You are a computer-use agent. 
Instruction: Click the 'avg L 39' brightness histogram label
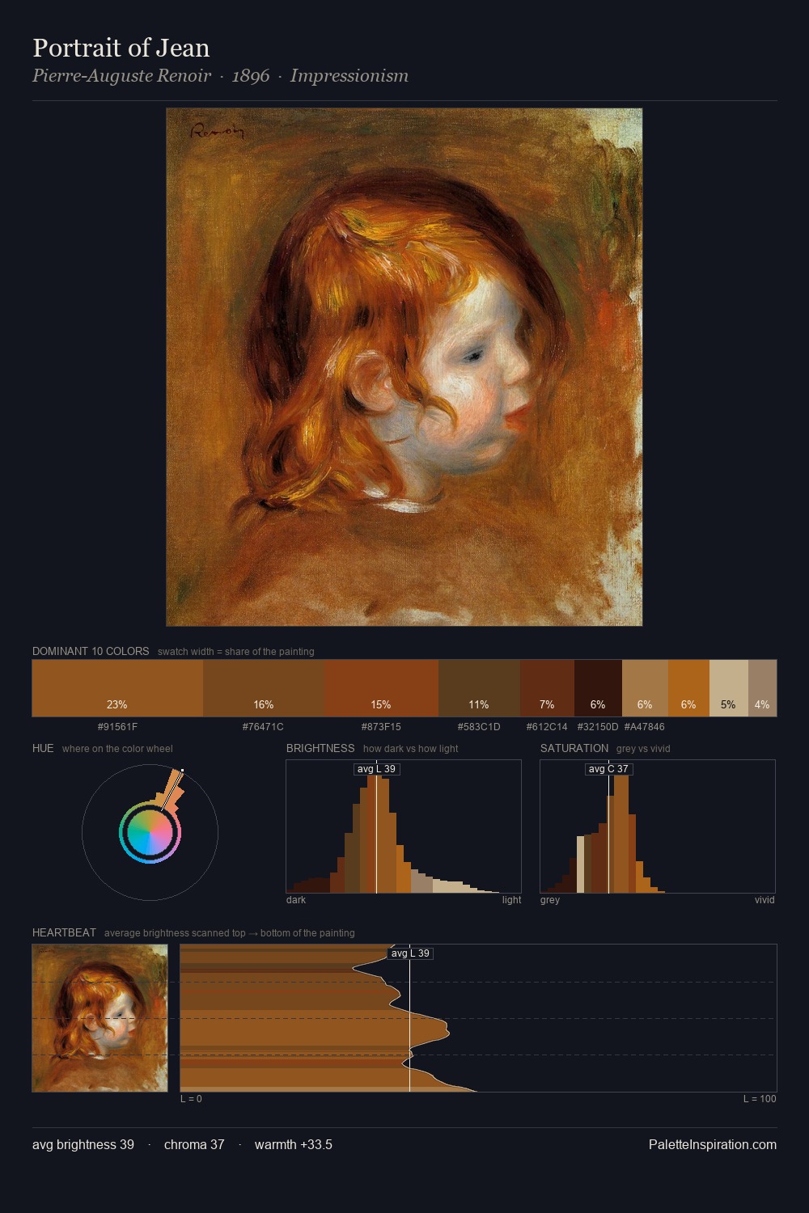(377, 769)
